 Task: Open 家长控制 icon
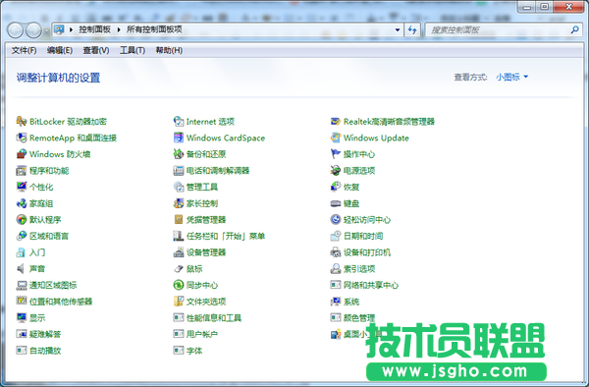pos(179,203)
